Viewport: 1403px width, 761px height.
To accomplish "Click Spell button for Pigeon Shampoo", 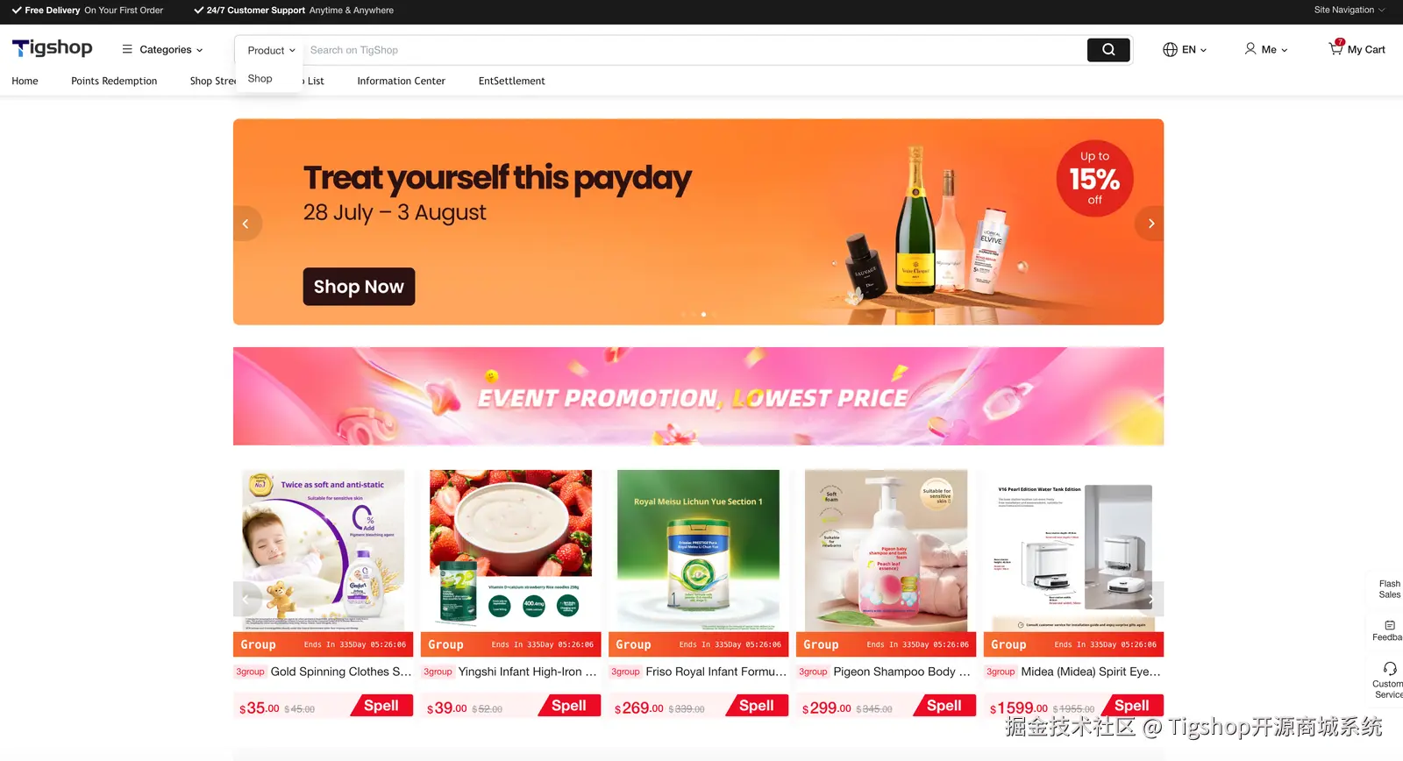I will pyautogui.click(x=944, y=706).
